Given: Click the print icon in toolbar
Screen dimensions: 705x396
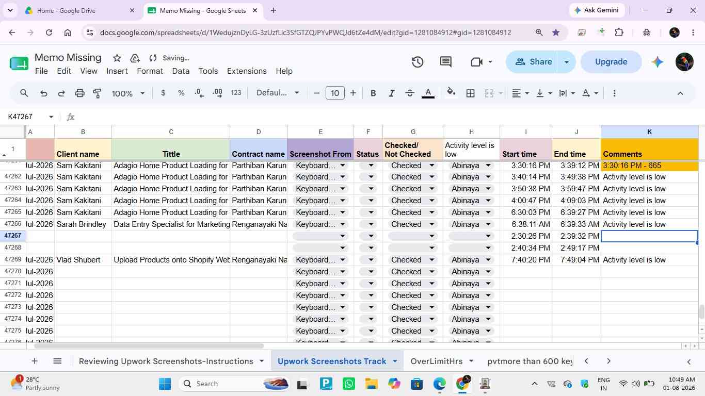Looking at the screenshot, I should pos(79,93).
